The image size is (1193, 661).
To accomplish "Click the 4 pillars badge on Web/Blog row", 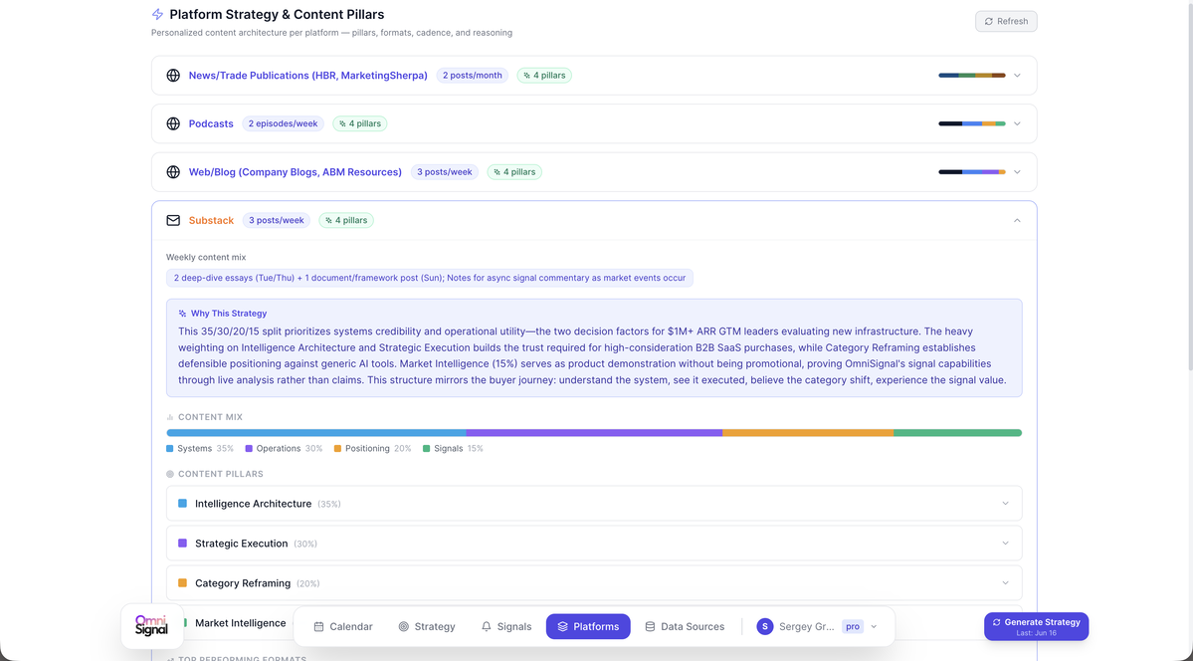I will pyautogui.click(x=514, y=172).
